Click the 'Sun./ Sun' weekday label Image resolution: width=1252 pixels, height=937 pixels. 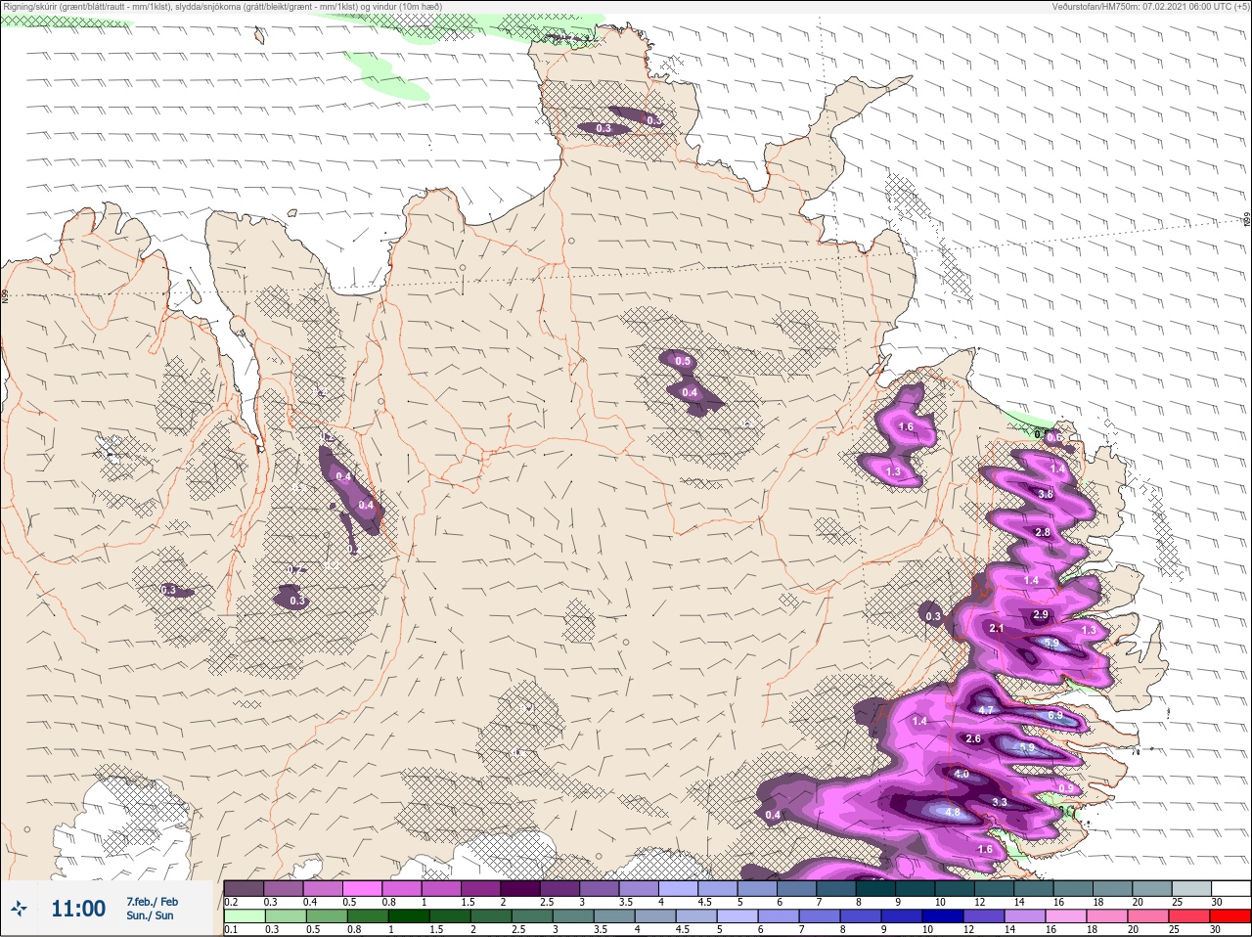tap(150, 915)
